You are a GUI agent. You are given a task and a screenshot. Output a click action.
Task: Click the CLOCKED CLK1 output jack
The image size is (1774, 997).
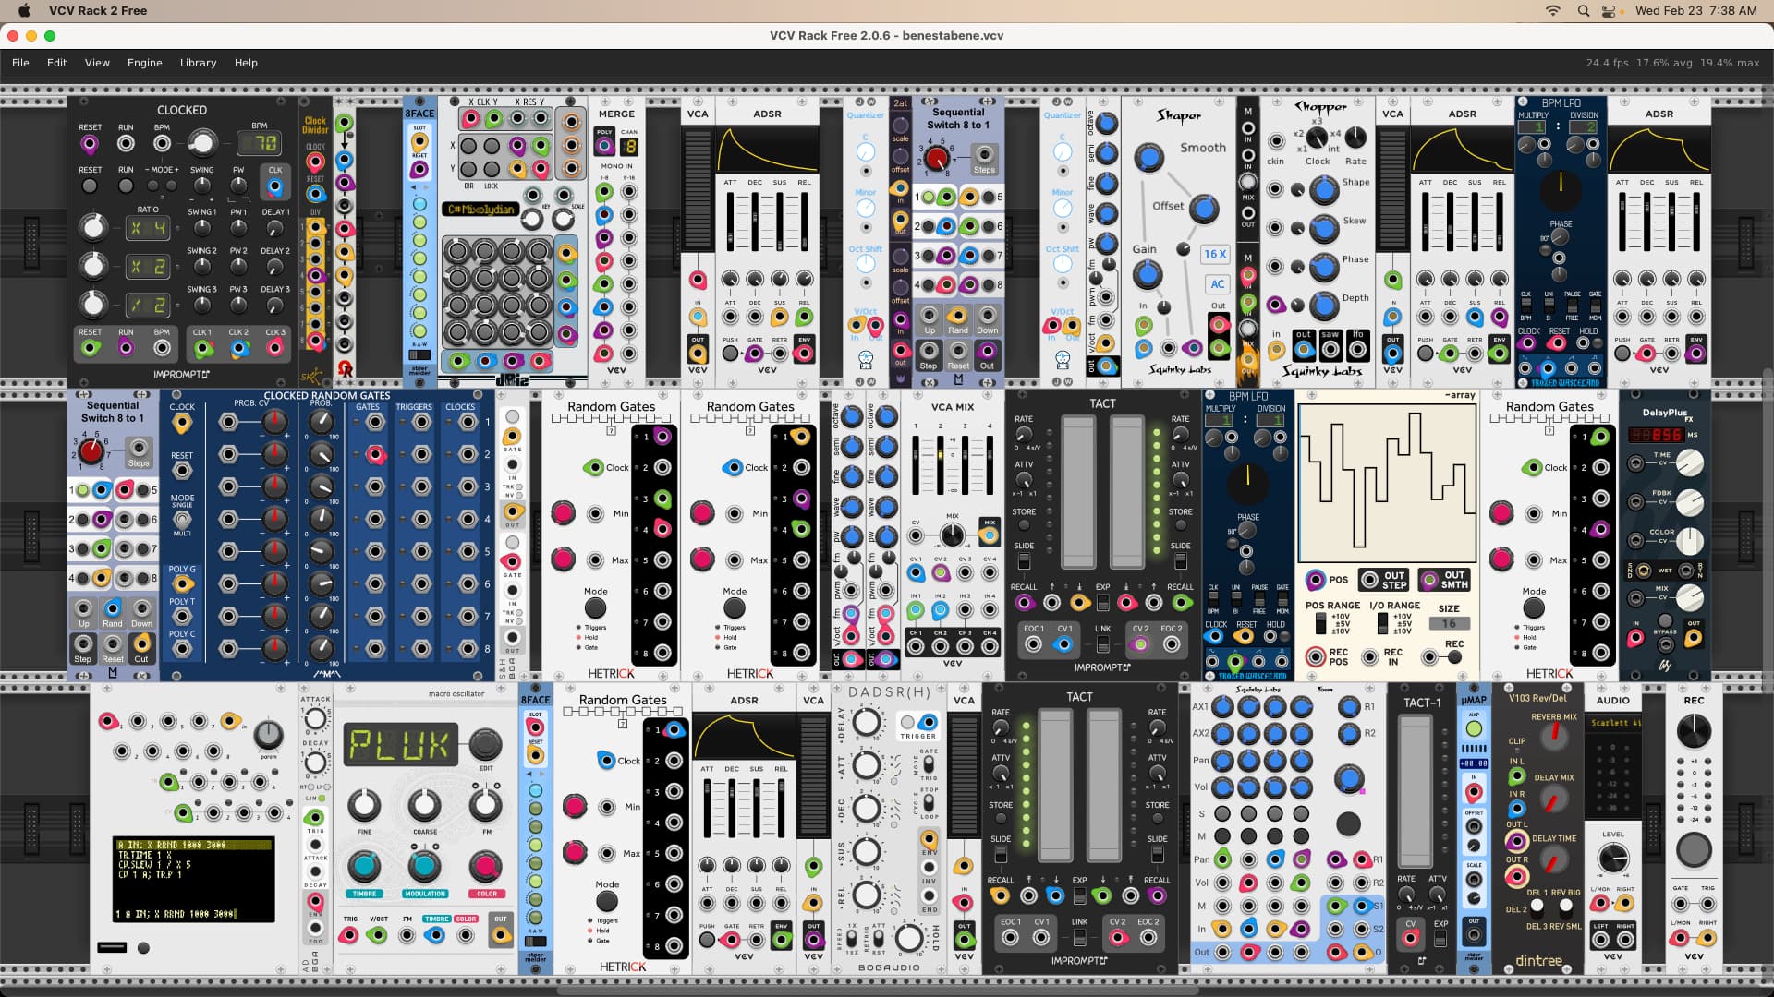click(x=202, y=348)
